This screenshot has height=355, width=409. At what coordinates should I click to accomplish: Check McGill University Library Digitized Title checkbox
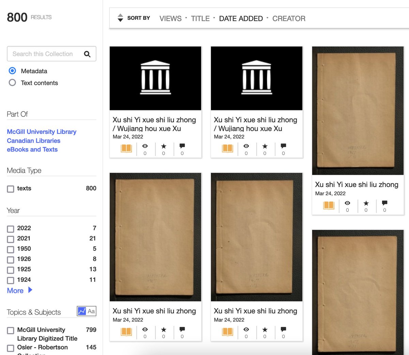coord(11,330)
